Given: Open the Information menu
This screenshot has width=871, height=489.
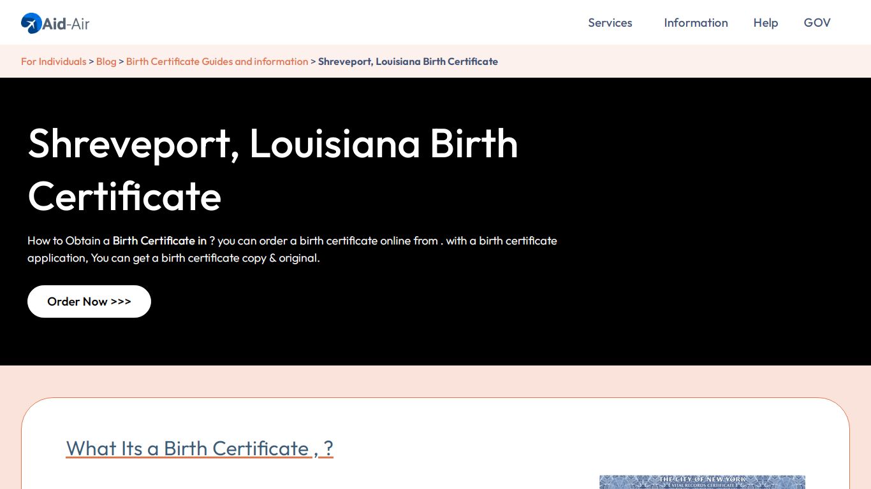Looking at the screenshot, I should pos(696,23).
